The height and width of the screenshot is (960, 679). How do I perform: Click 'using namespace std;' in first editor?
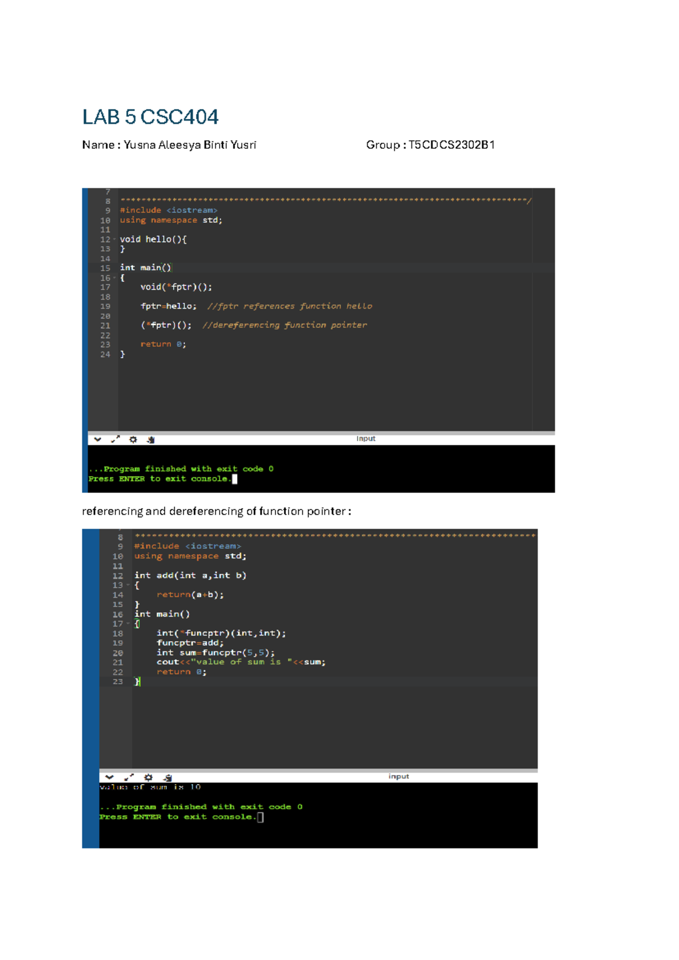tap(171, 220)
